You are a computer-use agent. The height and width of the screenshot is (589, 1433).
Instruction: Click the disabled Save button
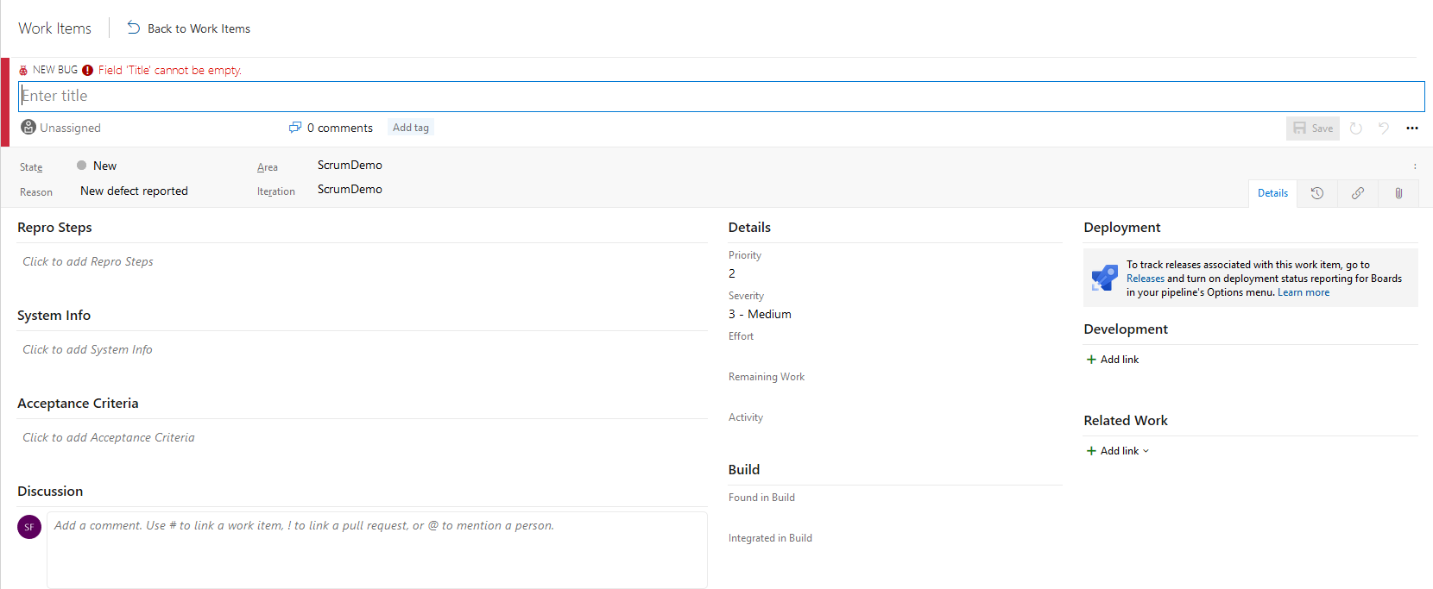coord(1312,128)
